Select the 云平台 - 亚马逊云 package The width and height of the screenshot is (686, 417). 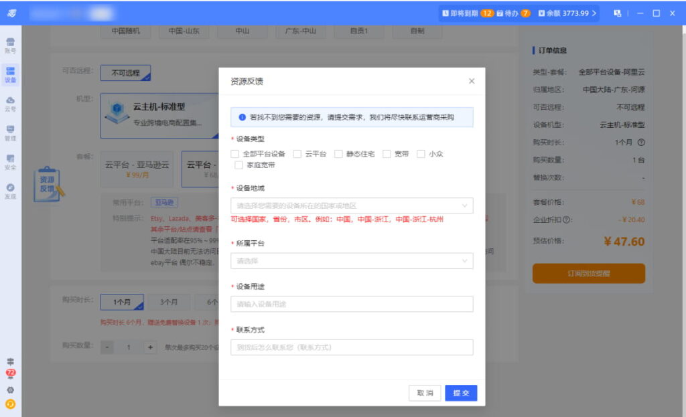[x=137, y=169]
